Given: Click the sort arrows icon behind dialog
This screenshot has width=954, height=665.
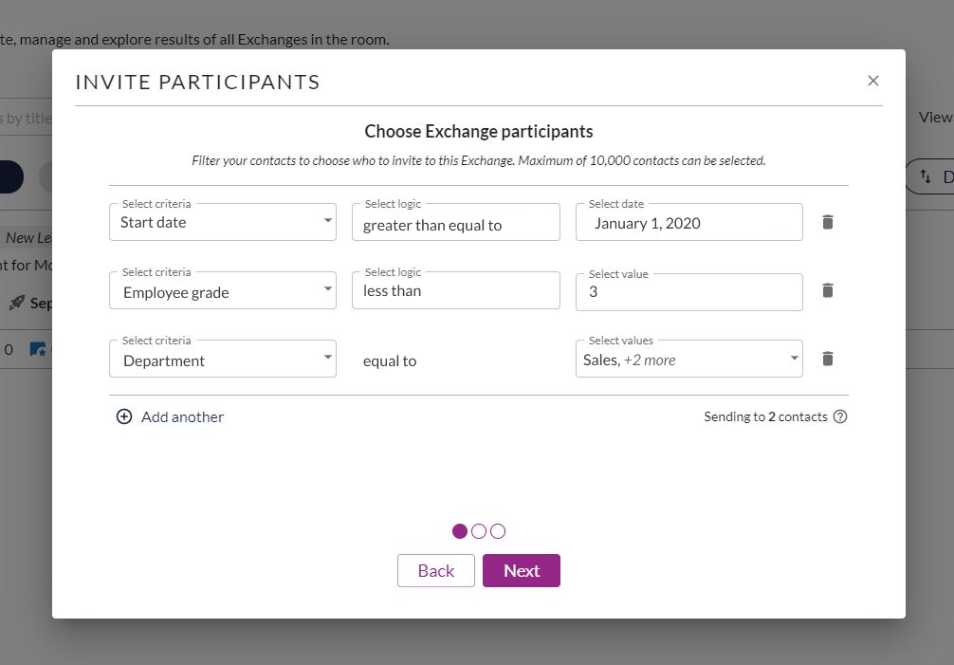Looking at the screenshot, I should pos(926,176).
